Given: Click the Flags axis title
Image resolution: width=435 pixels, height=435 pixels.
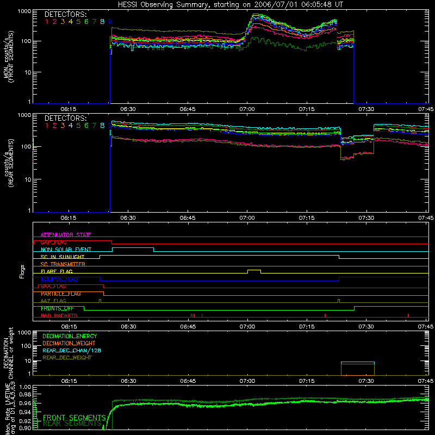Looking at the screenshot, I should click(22, 271).
